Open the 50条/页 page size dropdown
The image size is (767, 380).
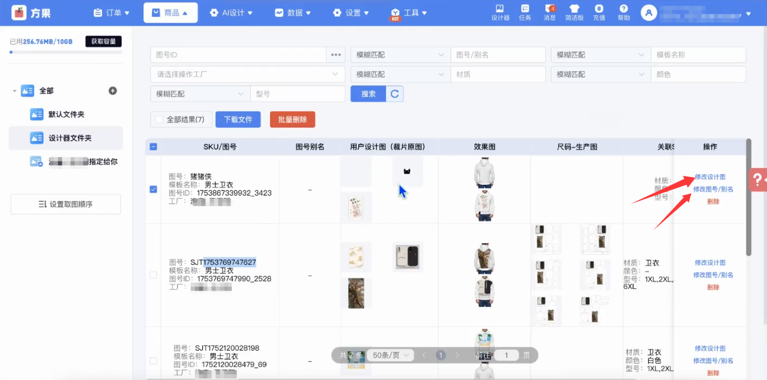click(x=390, y=355)
